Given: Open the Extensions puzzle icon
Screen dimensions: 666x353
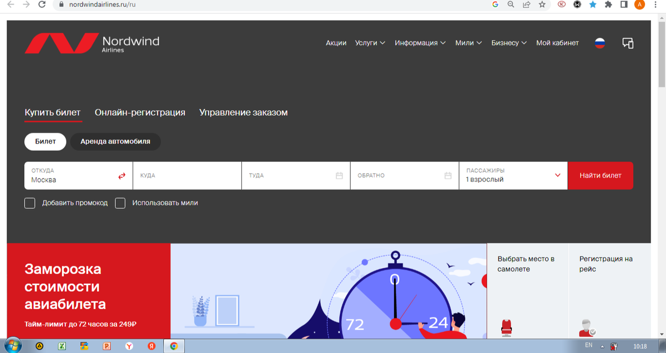Looking at the screenshot, I should pyautogui.click(x=608, y=4).
